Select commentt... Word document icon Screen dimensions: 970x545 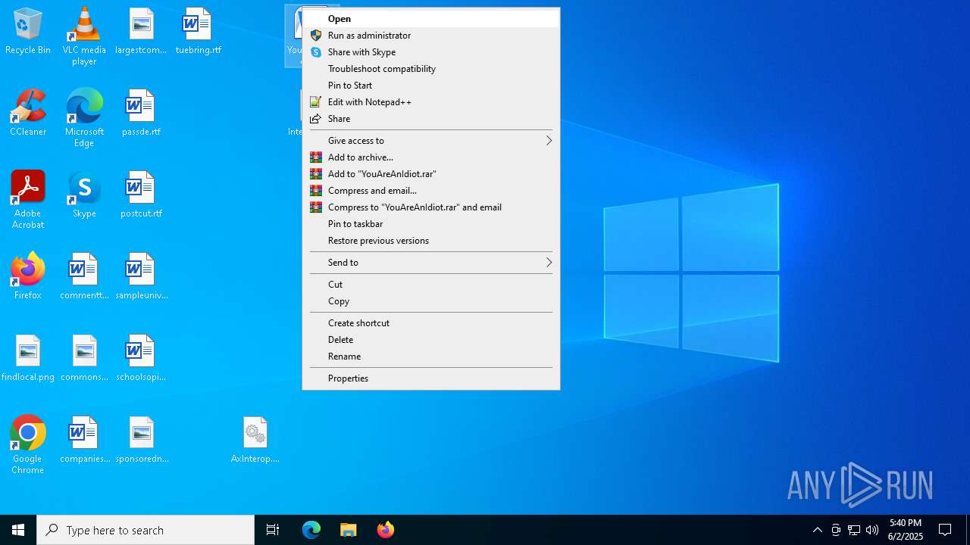pyautogui.click(x=84, y=277)
